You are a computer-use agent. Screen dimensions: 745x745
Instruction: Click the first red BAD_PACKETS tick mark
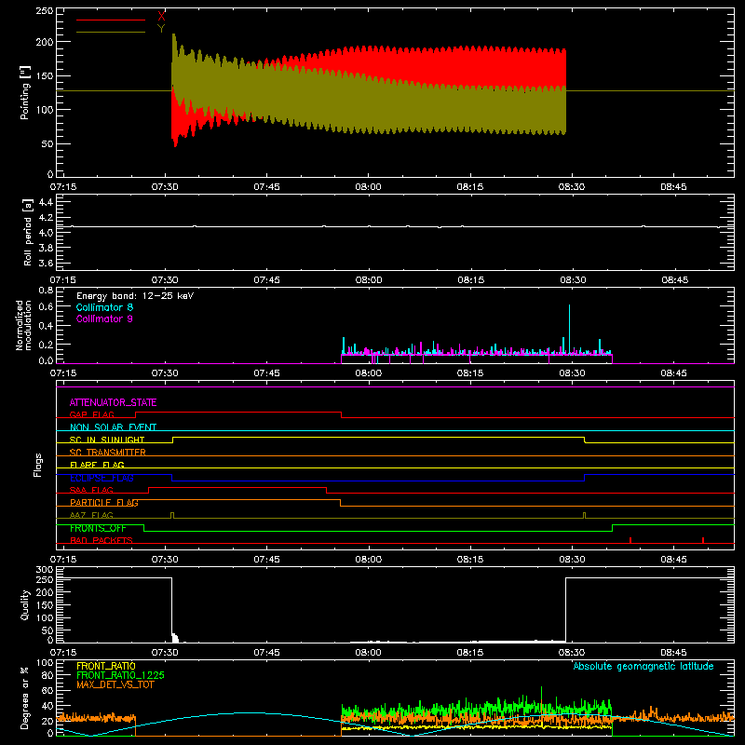[x=630, y=540]
